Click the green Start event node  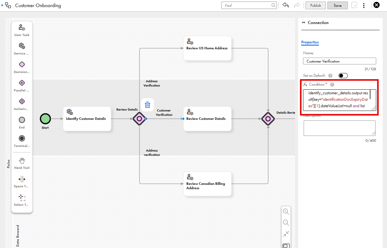[x=45, y=119]
